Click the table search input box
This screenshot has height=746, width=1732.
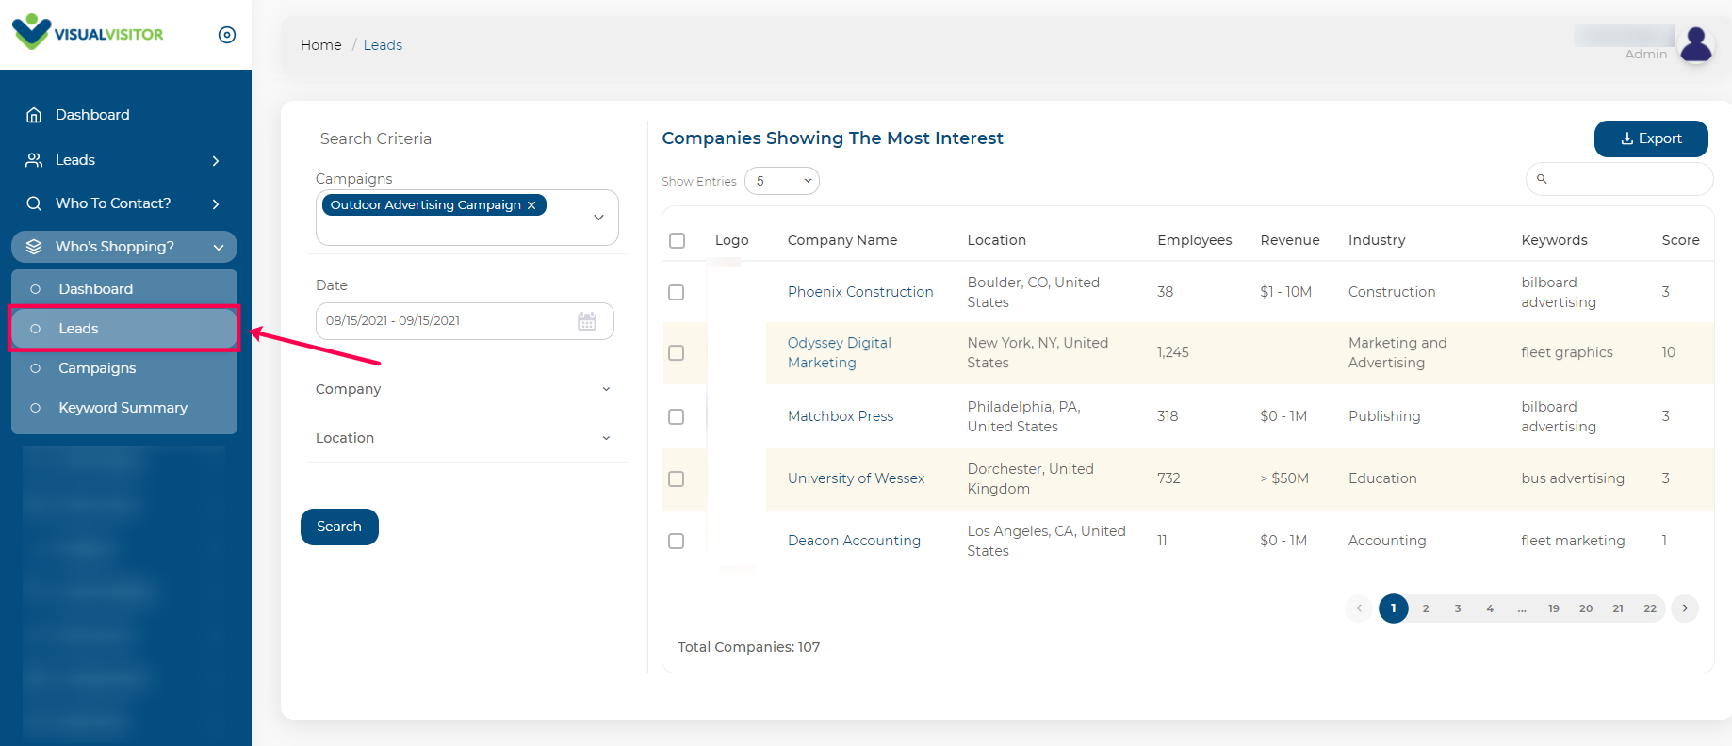coord(1619,179)
